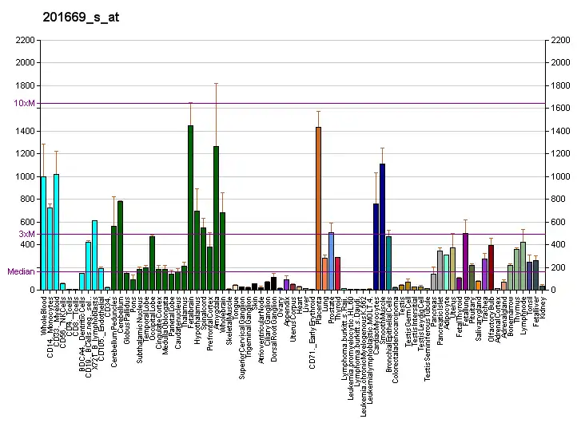Screen dimensions: 585x423
Task: Select the orange Placenta bar
Action: 318,208
